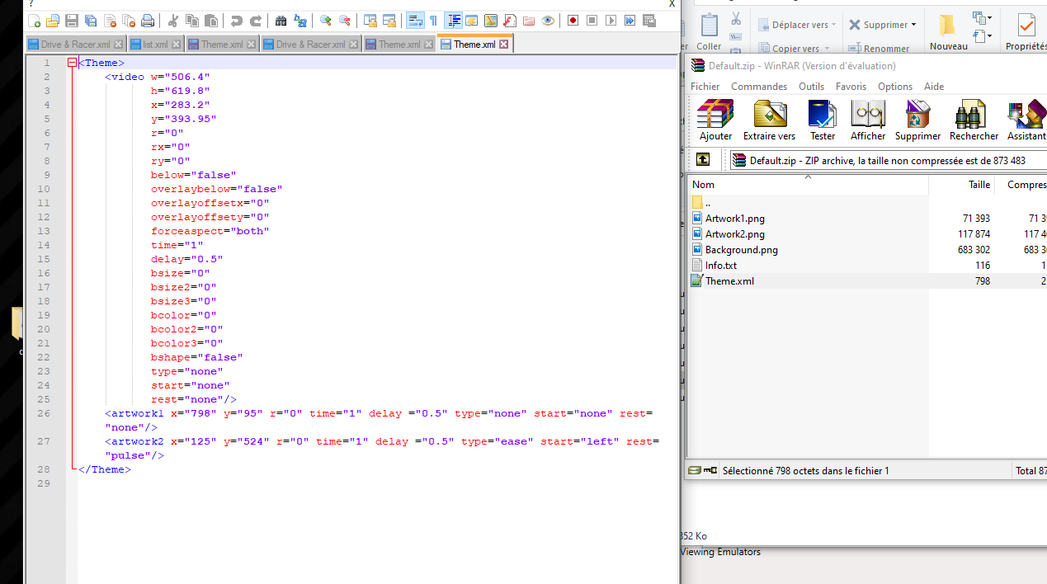Toggle Synchronize Vertical Scrolling icon

click(x=370, y=21)
